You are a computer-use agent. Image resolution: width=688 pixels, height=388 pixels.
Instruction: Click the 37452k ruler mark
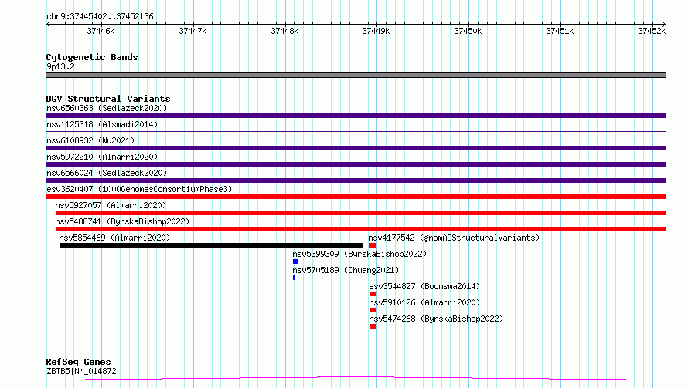click(652, 31)
